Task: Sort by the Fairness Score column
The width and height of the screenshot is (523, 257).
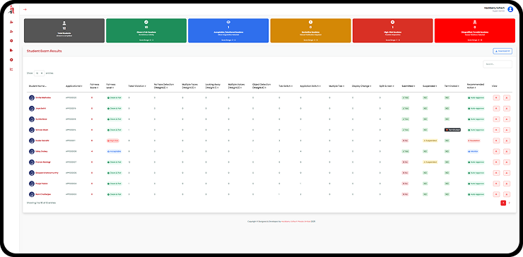Action: pos(95,86)
